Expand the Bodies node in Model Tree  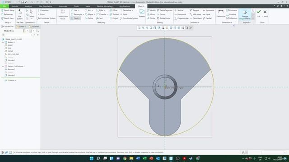pyautogui.click(x=3, y=42)
